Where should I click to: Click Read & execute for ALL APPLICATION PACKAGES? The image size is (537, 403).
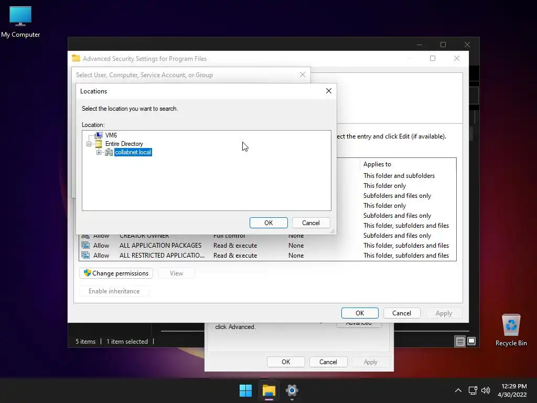(x=235, y=246)
